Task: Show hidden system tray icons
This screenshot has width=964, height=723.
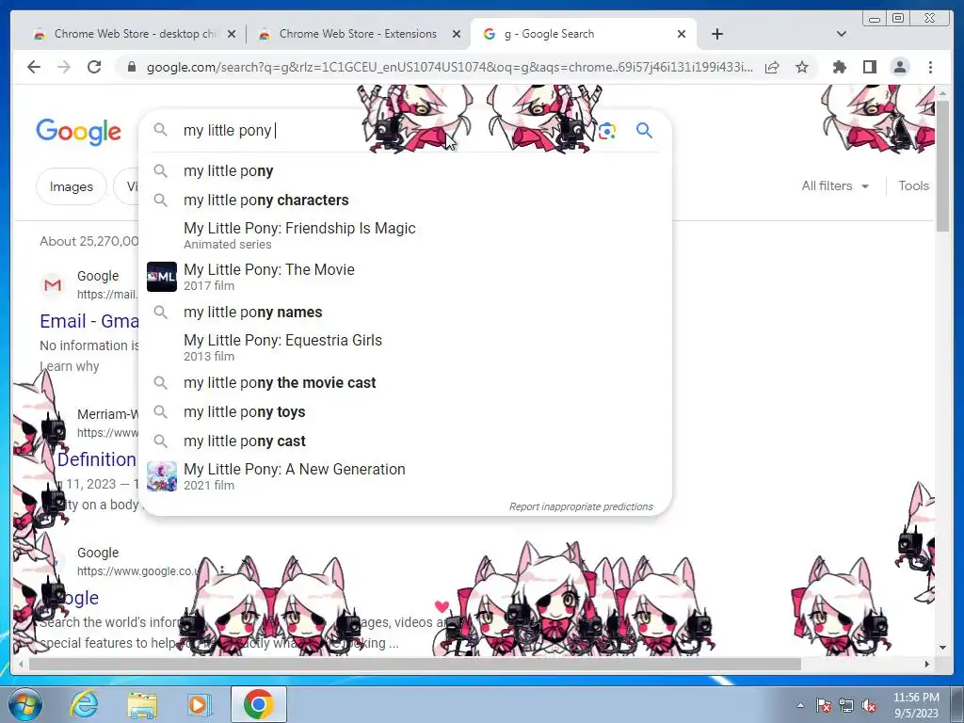Action: 800,705
